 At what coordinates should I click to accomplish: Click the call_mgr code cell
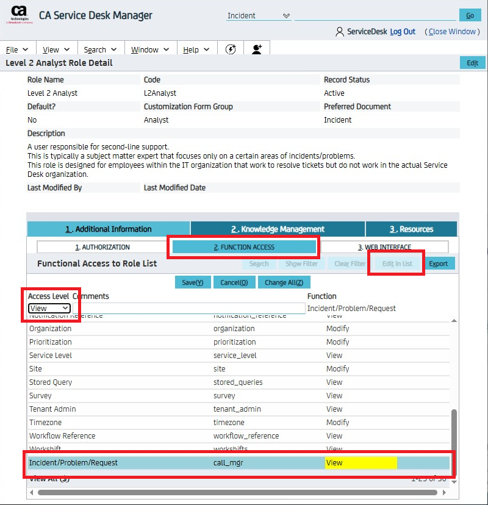228,463
